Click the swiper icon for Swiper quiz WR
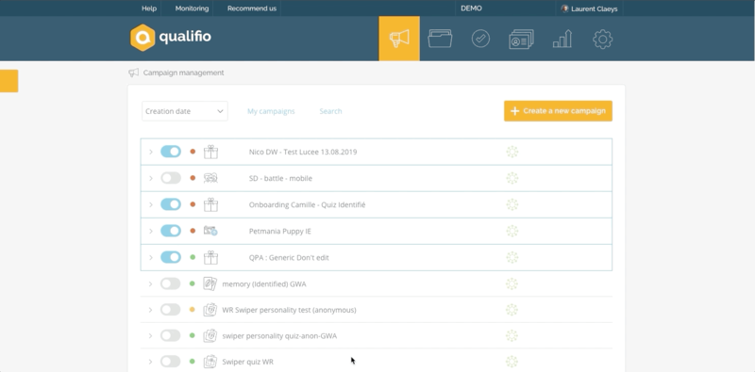This screenshot has width=755, height=372. tap(210, 362)
